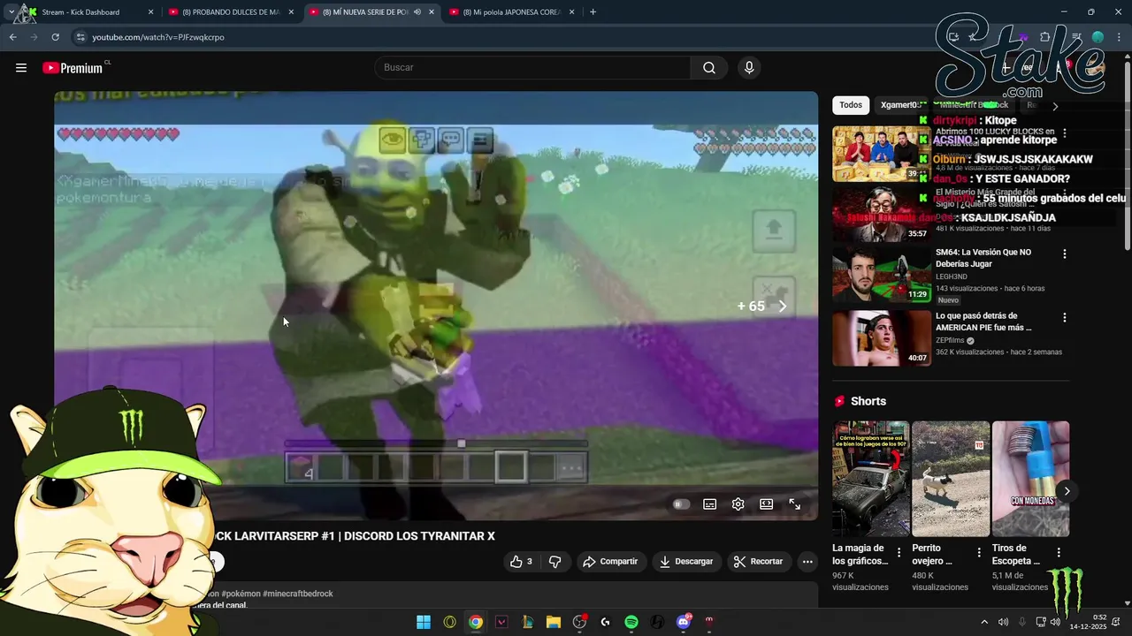
Task: Reload the current page
Action: [55, 37]
